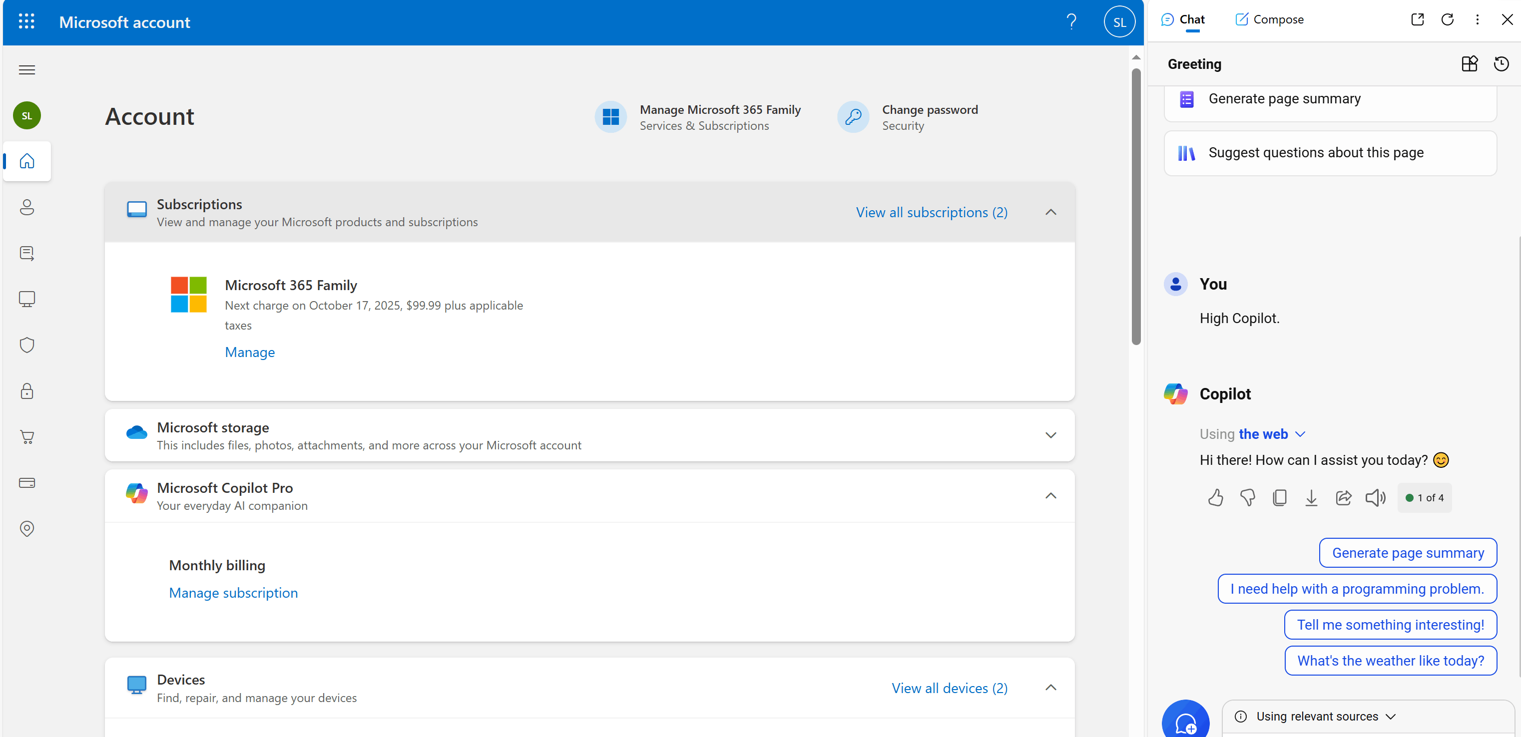Click the thumbs up icon on Copilot reply

pyautogui.click(x=1215, y=497)
